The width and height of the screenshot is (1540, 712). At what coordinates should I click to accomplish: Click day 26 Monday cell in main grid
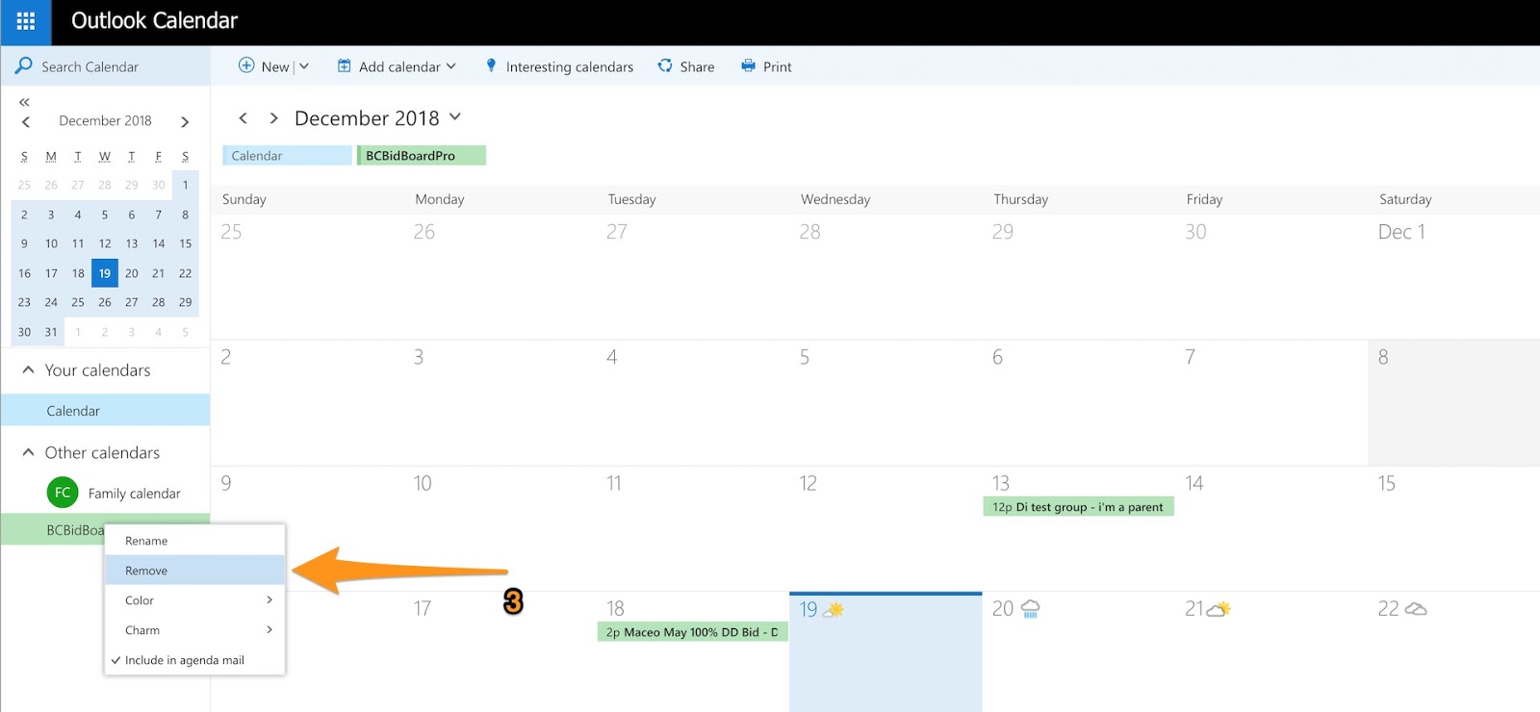pos(500,276)
